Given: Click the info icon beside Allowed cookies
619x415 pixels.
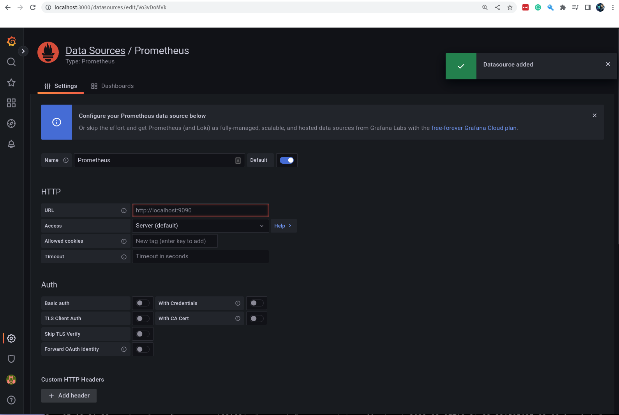Looking at the screenshot, I should (x=124, y=242).
